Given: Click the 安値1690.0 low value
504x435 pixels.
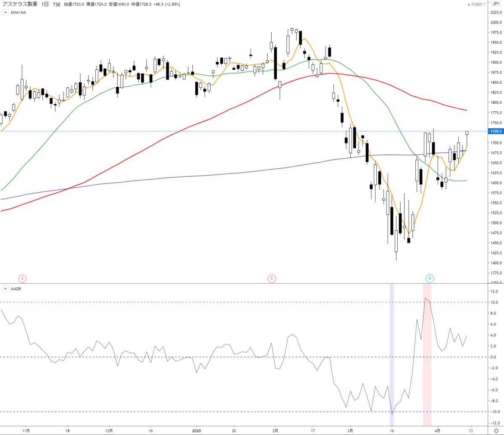Looking at the screenshot, I should (x=119, y=4).
